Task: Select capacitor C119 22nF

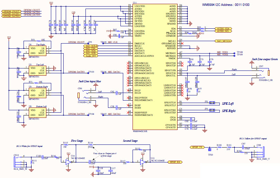Action: coord(90,162)
